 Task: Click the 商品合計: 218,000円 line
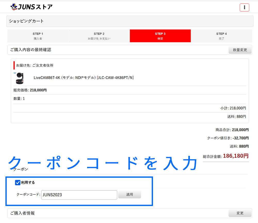[232, 130]
